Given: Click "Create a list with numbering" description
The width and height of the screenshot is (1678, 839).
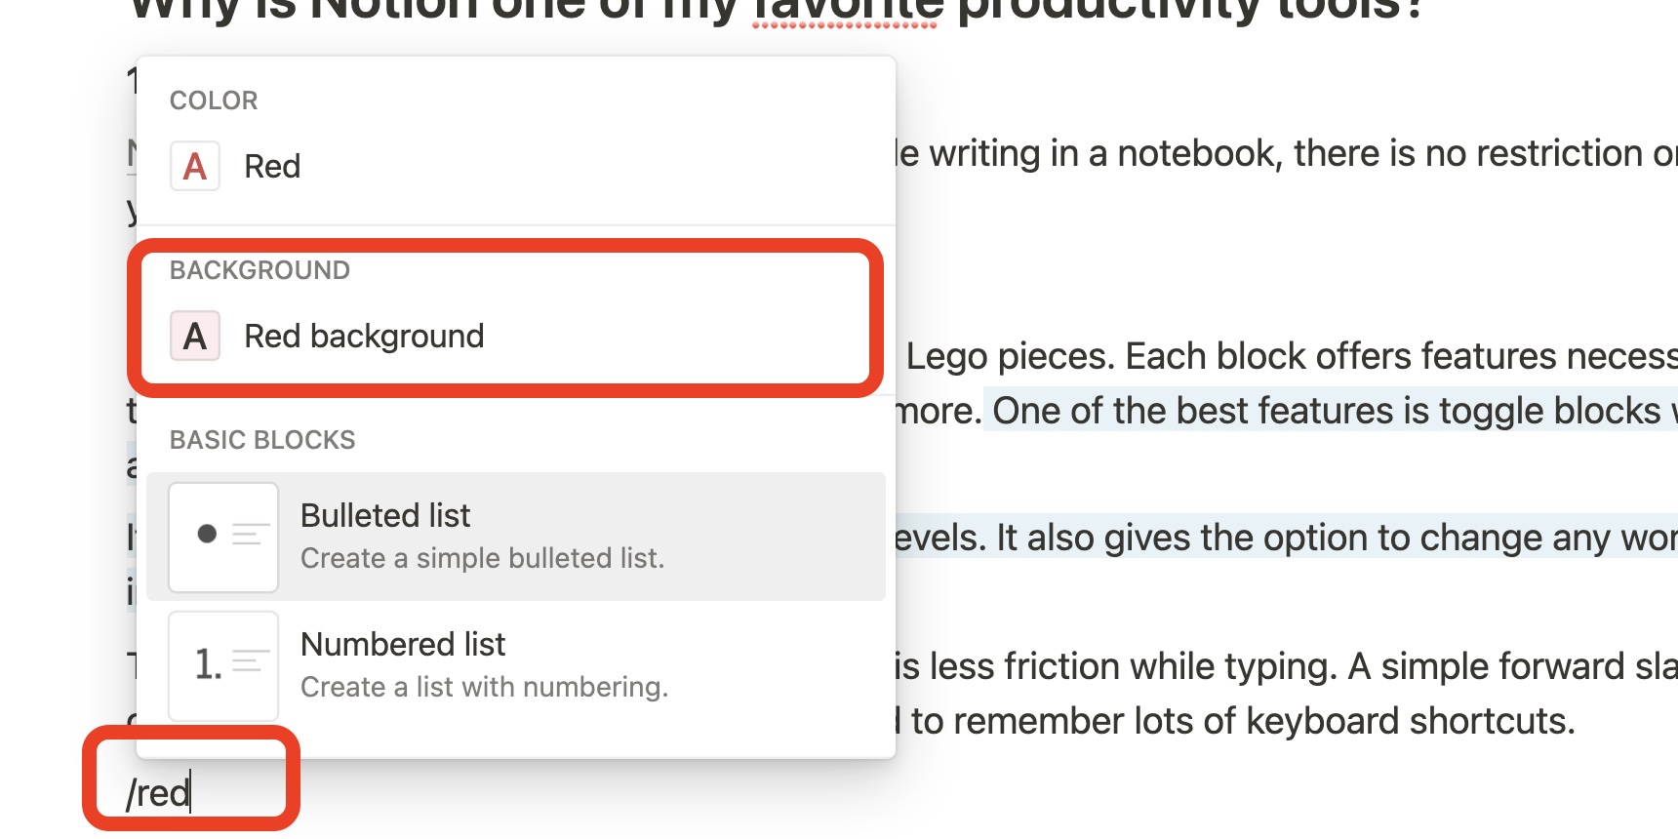Looking at the screenshot, I should 485,687.
